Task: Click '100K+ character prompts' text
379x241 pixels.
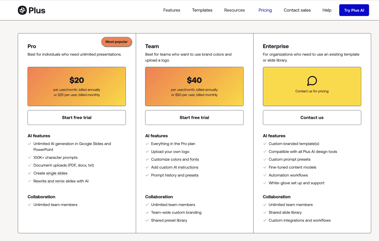Action: click(55, 158)
